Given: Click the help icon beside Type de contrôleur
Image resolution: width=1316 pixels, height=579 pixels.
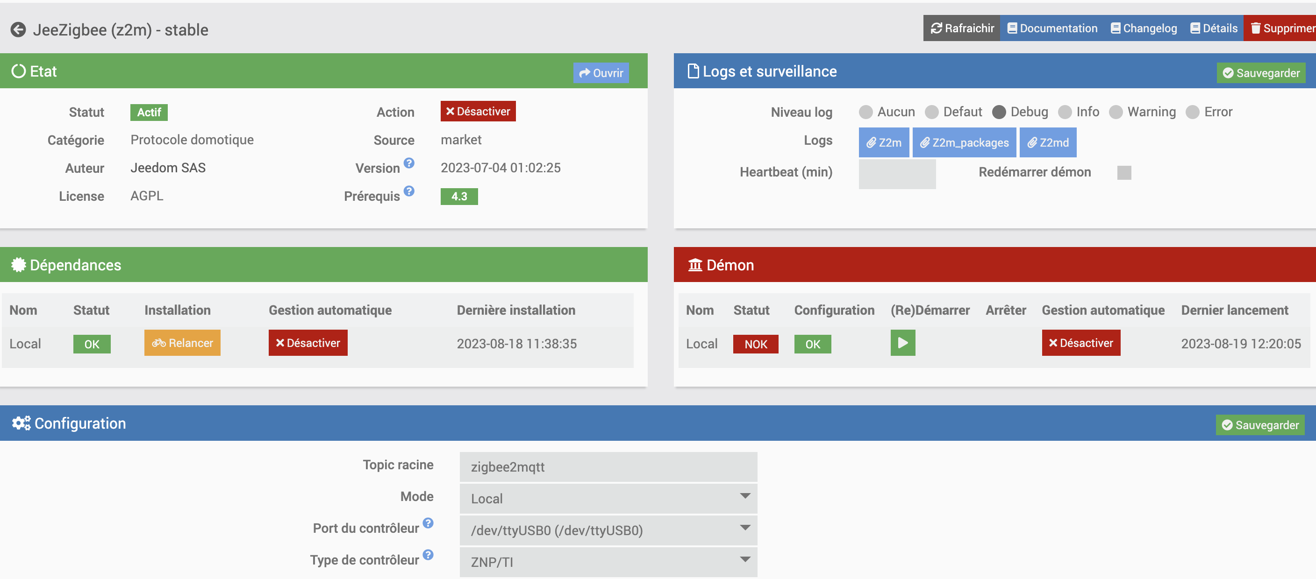Looking at the screenshot, I should [x=428, y=555].
